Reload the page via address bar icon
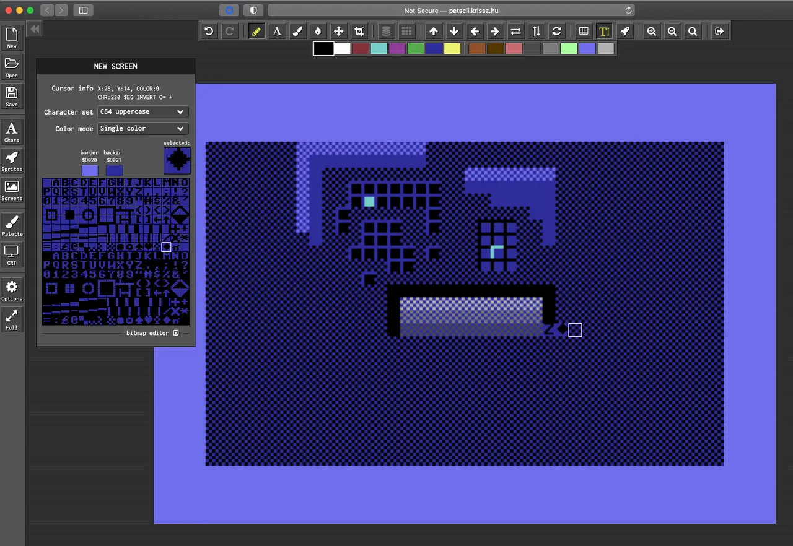 point(628,11)
